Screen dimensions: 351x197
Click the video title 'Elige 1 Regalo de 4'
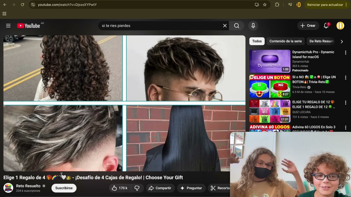pyautogui.click(x=93, y=178)
